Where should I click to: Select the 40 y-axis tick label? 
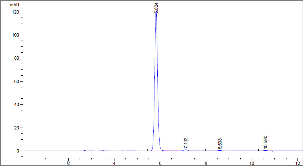16,105
